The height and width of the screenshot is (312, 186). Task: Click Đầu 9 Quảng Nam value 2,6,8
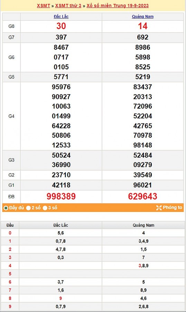(x=143, y=306)
